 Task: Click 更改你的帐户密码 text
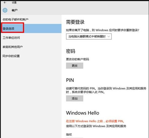point(77,59)
